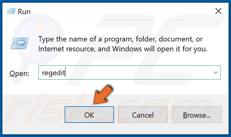Expand the Open combo box chevron
Screen dimensions: 231x137
[x=216, y=72]
